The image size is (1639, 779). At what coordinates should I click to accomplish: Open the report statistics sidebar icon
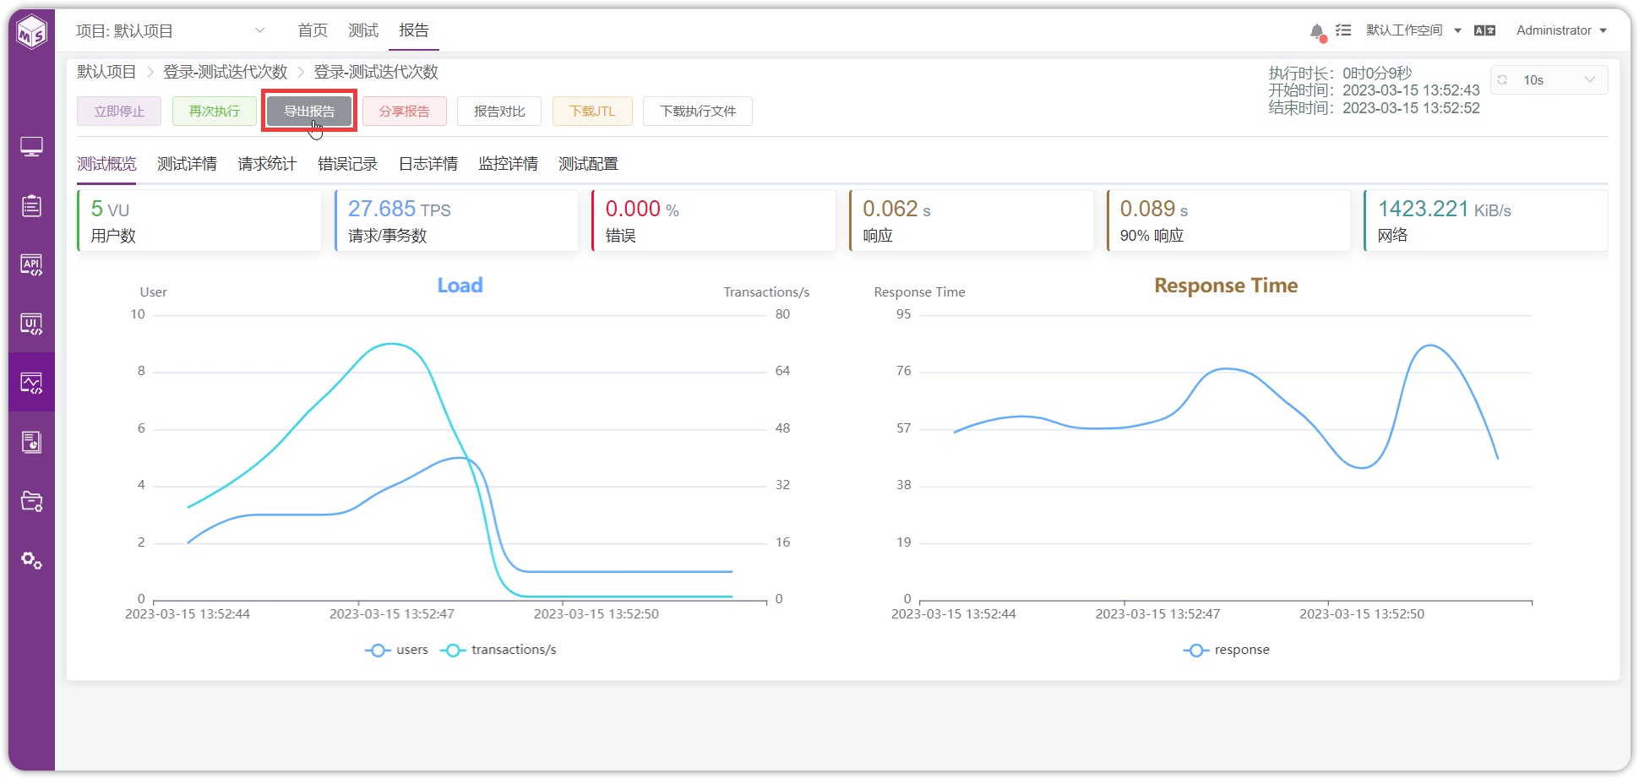[x=32, y=442]
